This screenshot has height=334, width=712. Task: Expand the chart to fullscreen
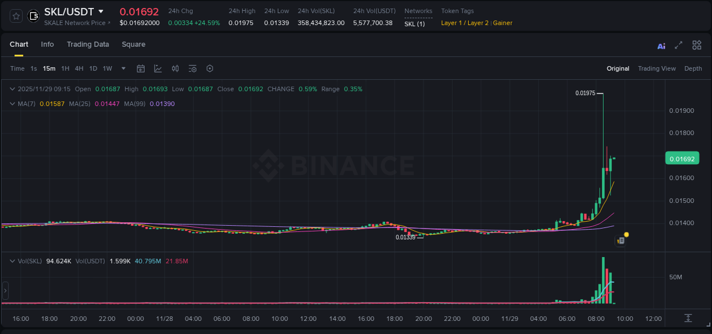click(678, 45)
